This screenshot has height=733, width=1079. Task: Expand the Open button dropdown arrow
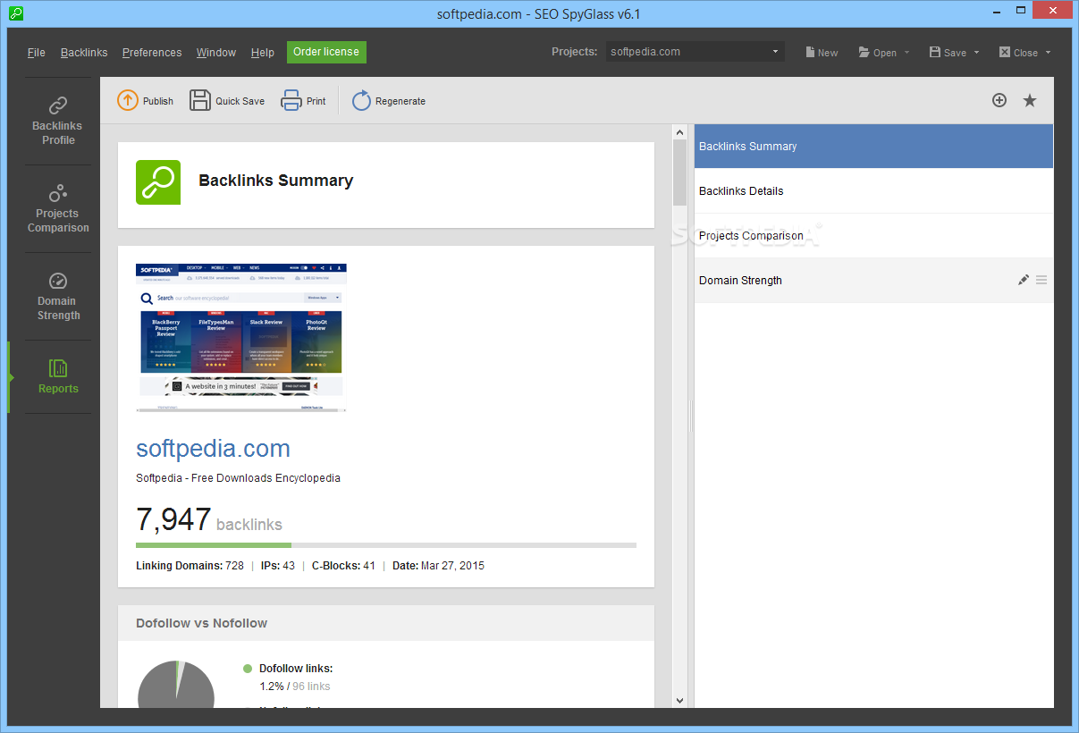pyautogui.click(x=906, y=53)
